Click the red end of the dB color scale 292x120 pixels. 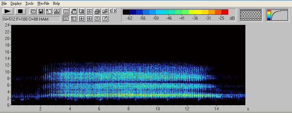225,12
